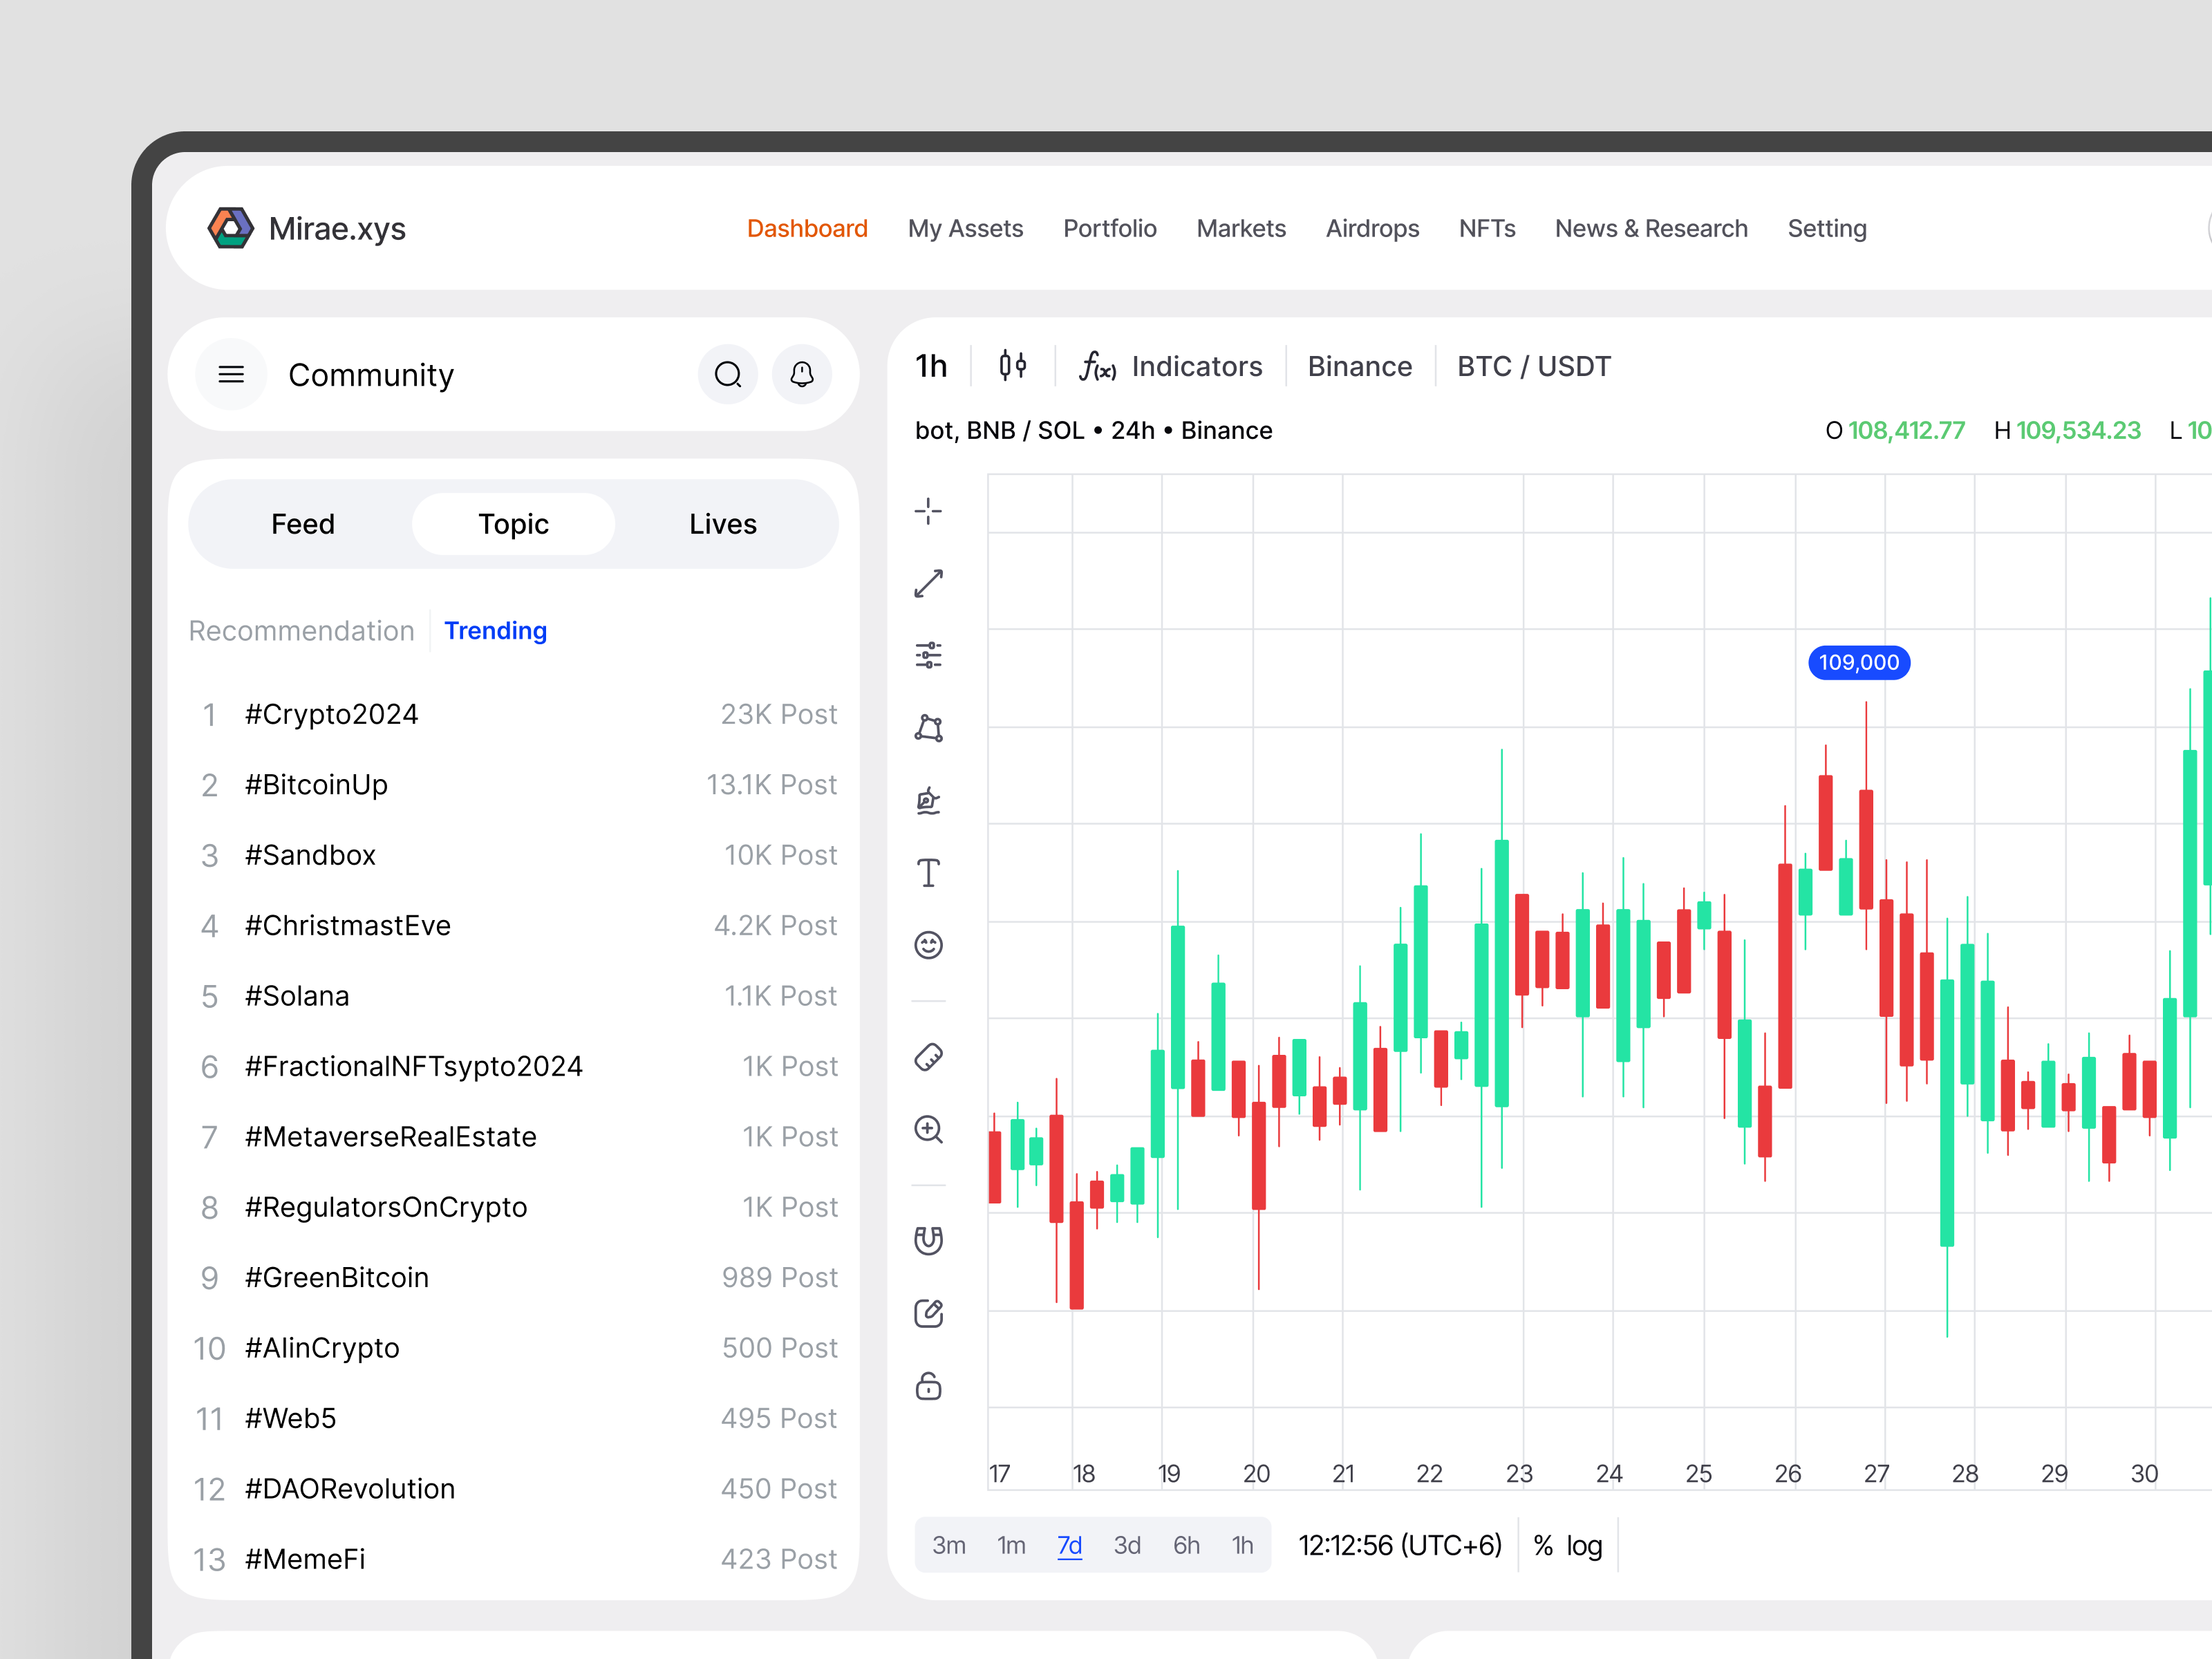Show Trending topics
Viewport: 2212px width, 1659px height.
click(495, 630)
